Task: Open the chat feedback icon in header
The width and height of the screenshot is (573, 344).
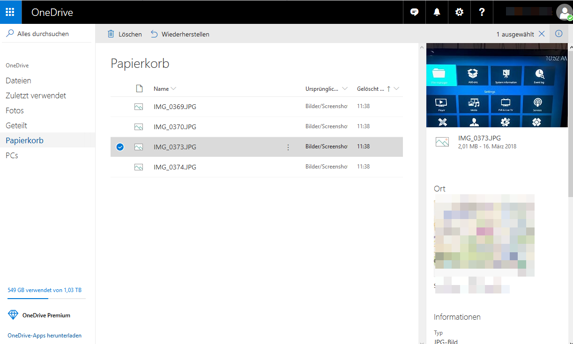Action: point(414,12)
